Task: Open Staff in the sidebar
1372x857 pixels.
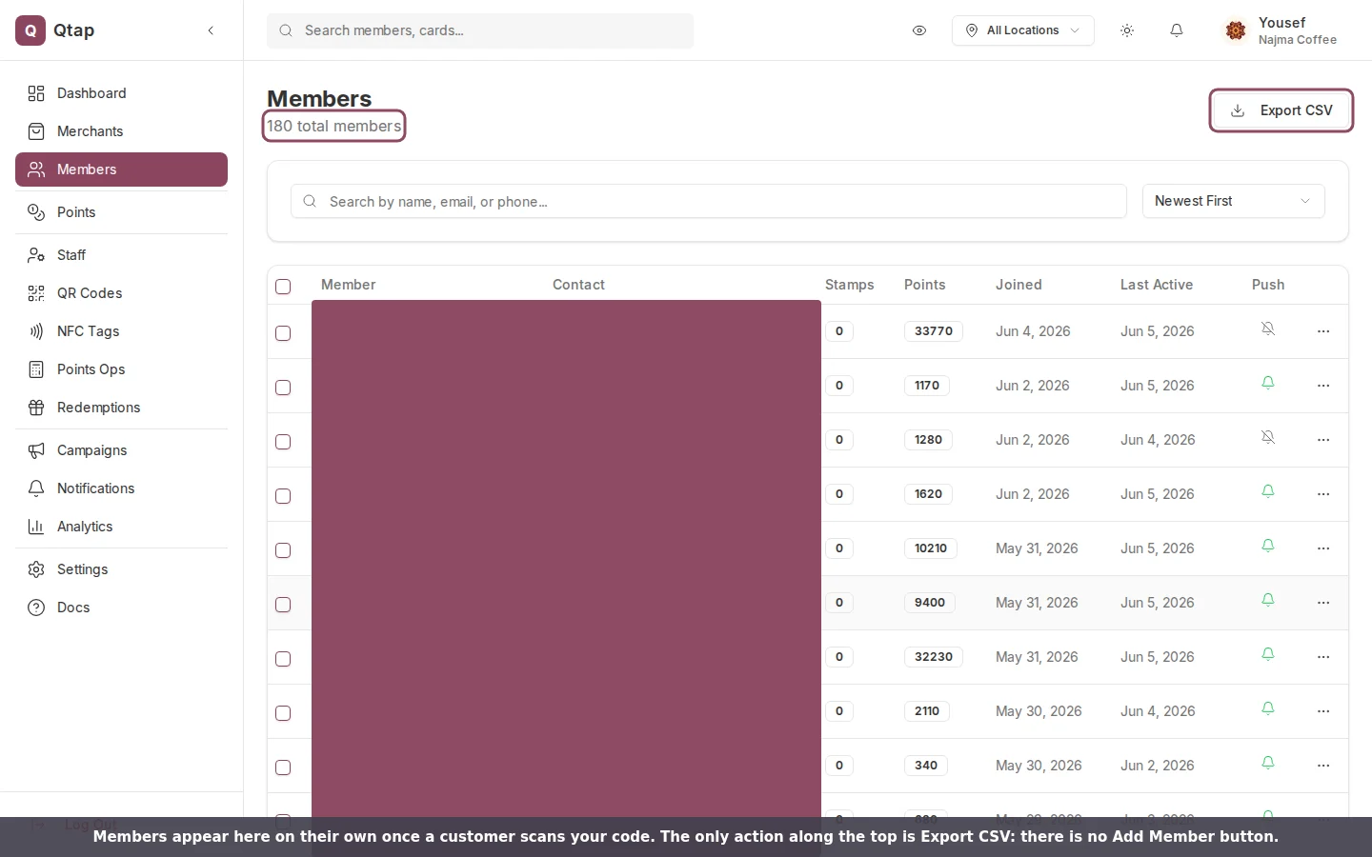Action: (x=121, y=255)
